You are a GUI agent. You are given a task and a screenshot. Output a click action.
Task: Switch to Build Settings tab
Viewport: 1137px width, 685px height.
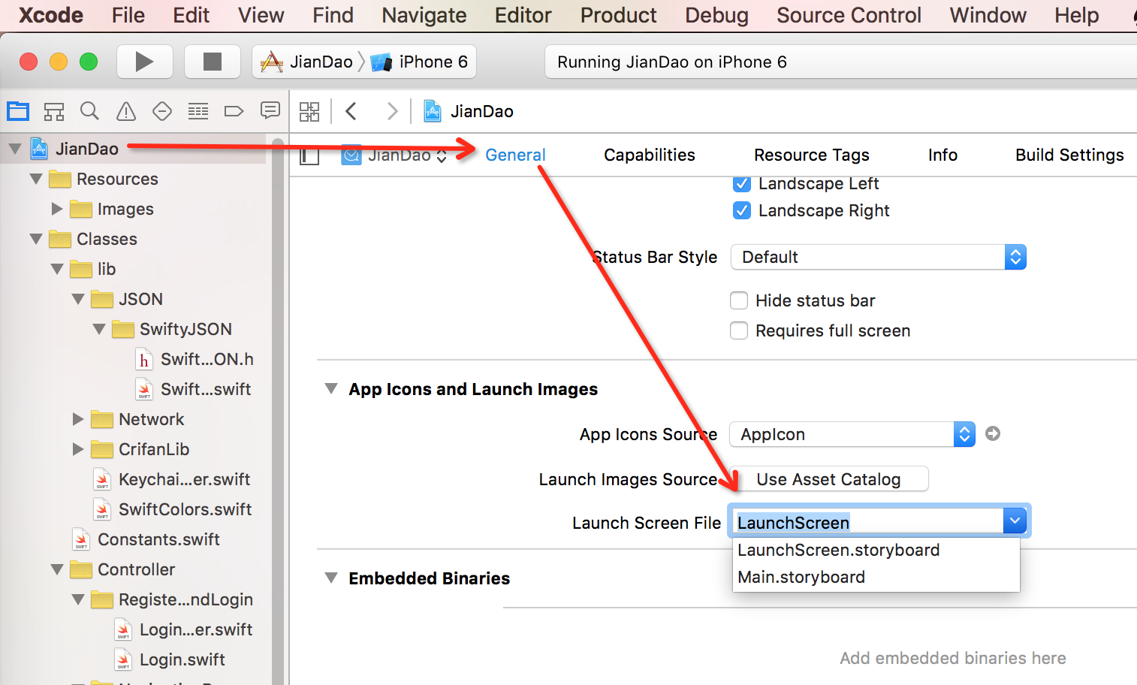[x=1069, y=155]
